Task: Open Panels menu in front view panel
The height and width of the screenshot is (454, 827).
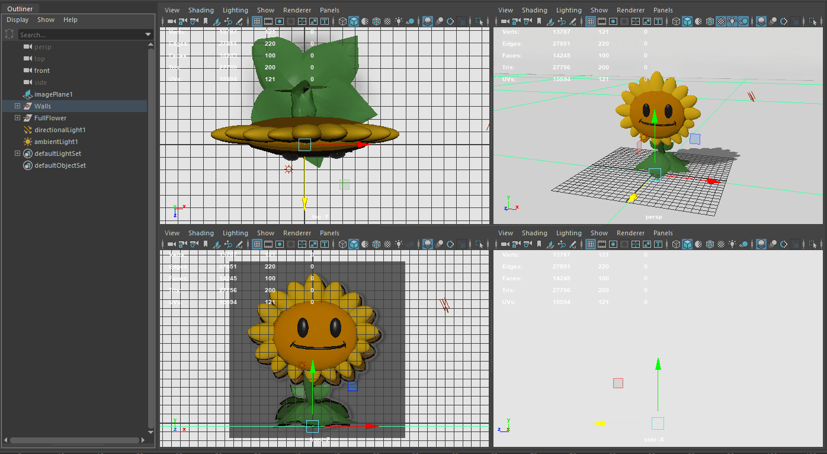Action: (329, 233)
